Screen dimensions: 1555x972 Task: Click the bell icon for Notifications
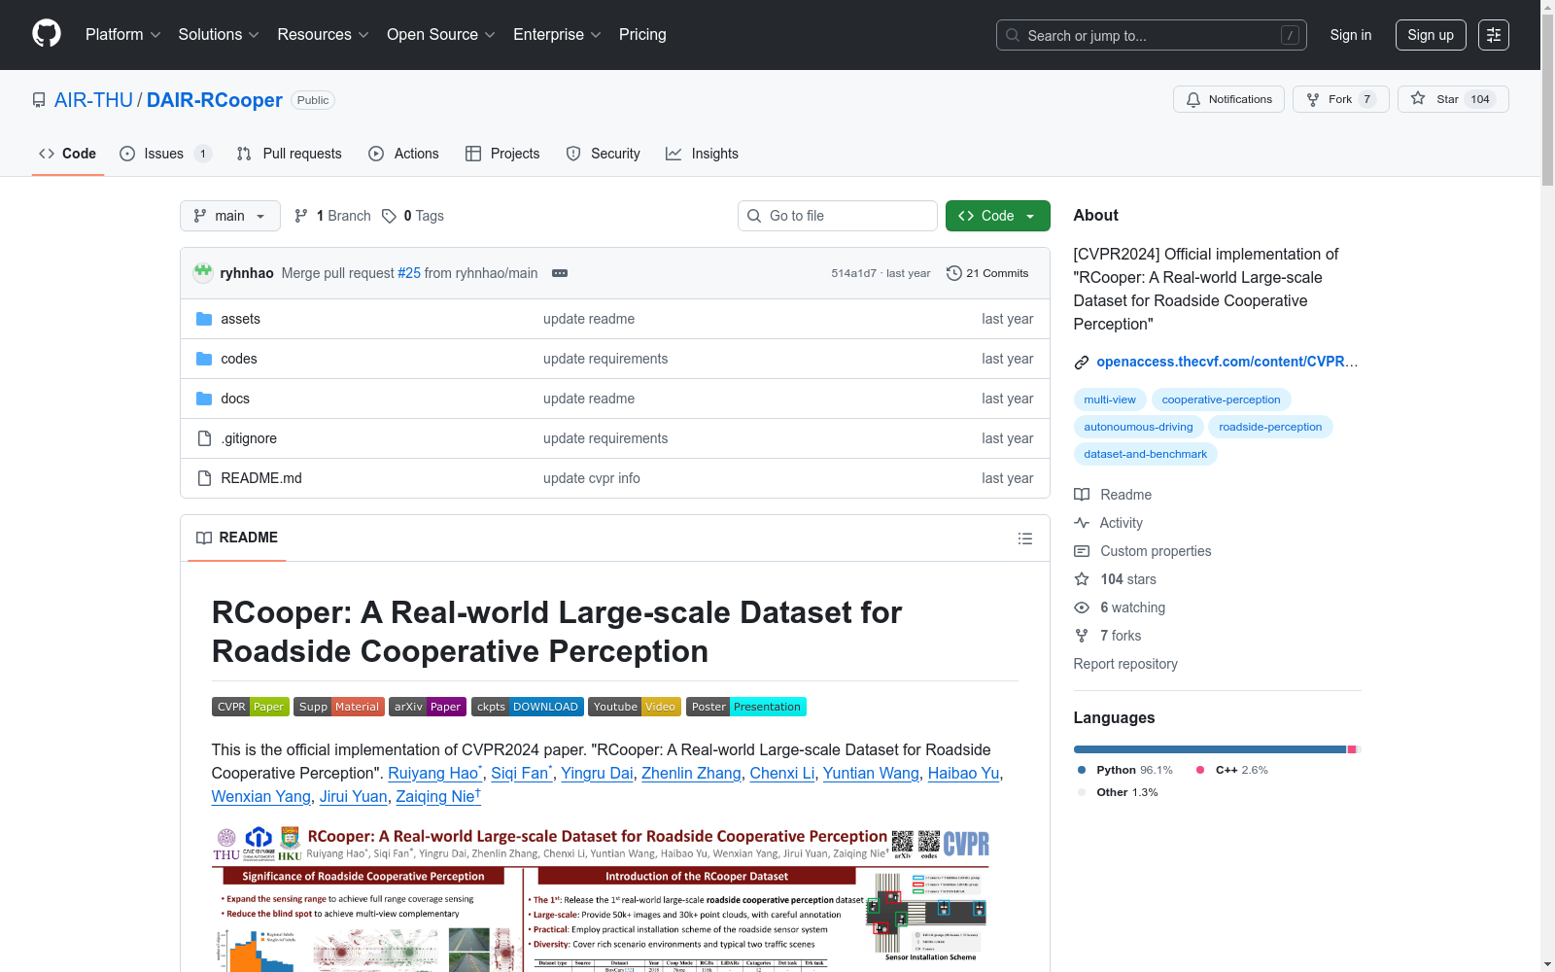(1193, 99)
